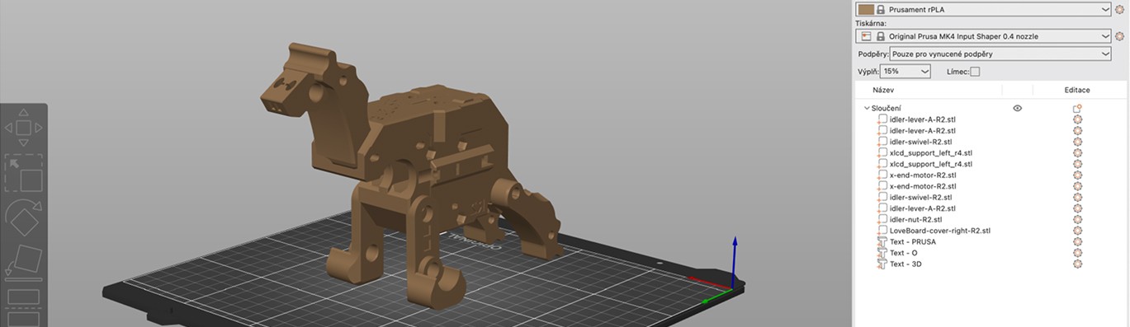Open filament settings gear next to Prusament rPLA

pos(1119,9)
